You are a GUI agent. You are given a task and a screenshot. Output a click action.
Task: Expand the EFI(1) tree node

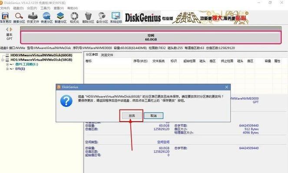point(7,69)
